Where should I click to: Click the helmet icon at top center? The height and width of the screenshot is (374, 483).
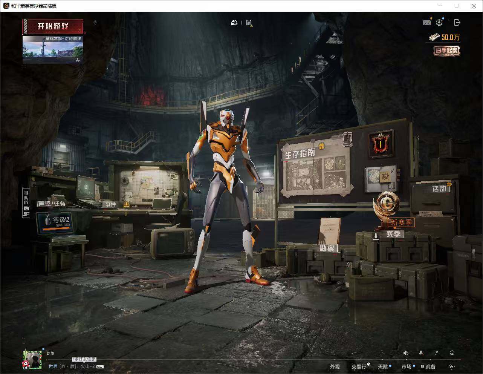tap(234, 23)
